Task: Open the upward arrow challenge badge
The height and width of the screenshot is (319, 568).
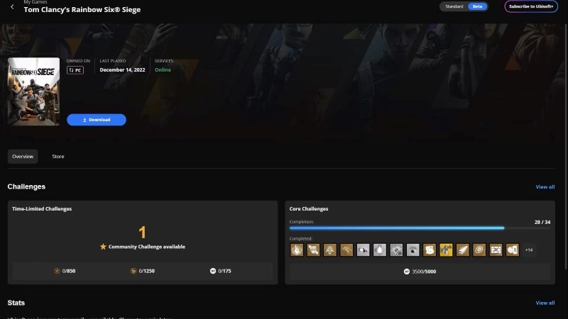Action: point(330,250)
